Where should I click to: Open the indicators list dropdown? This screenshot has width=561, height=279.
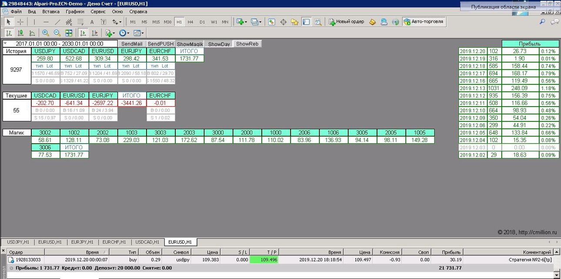(x=110, y=33)
